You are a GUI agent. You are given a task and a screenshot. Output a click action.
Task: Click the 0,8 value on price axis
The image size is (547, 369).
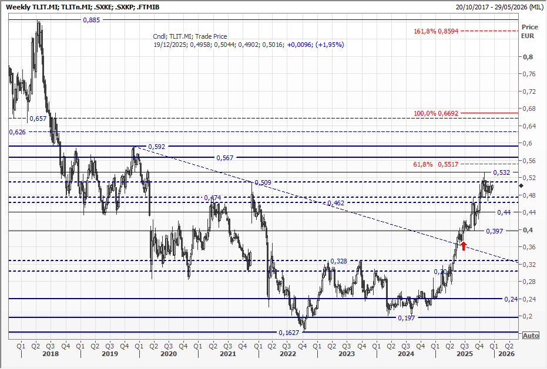point(528,57)
